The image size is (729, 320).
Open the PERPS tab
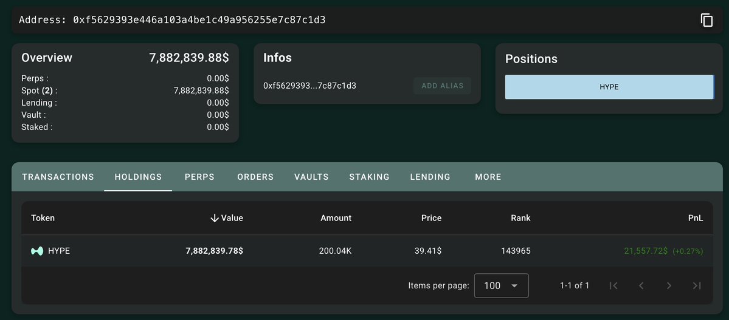[199, 177]
